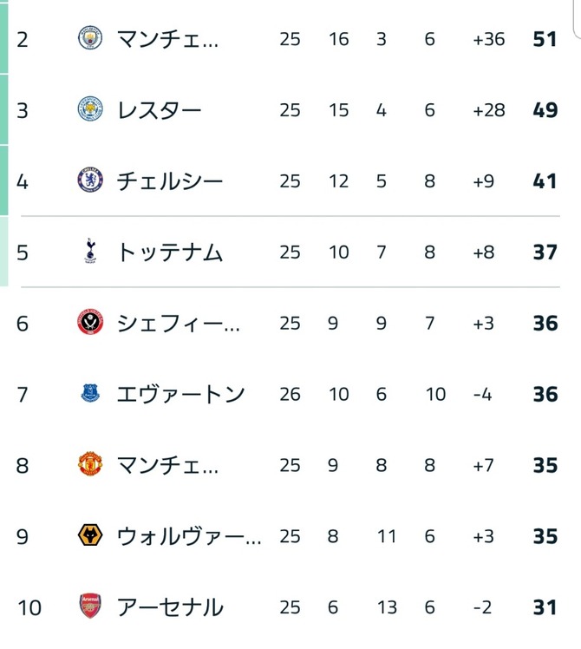
Task: Select the truncated ウォルヴァー… team name
Action: tap(189, 536)
